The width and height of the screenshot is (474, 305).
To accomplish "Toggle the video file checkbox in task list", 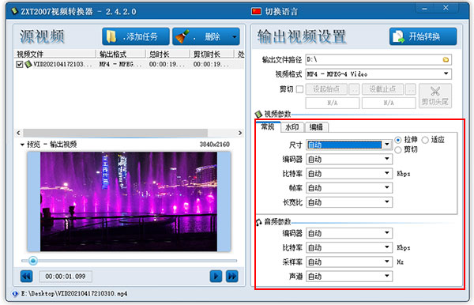I will pyautogui.click(x=20, y=64).
